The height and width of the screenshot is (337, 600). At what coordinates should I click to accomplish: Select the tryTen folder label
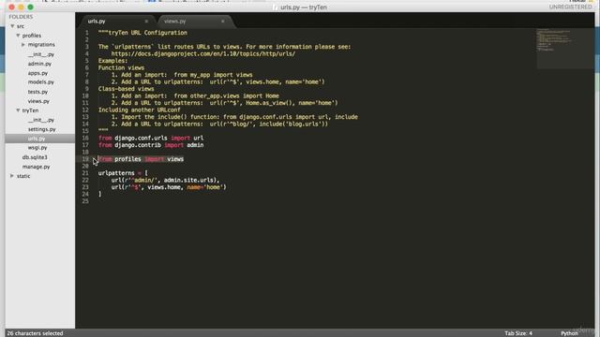coord(30,110)
